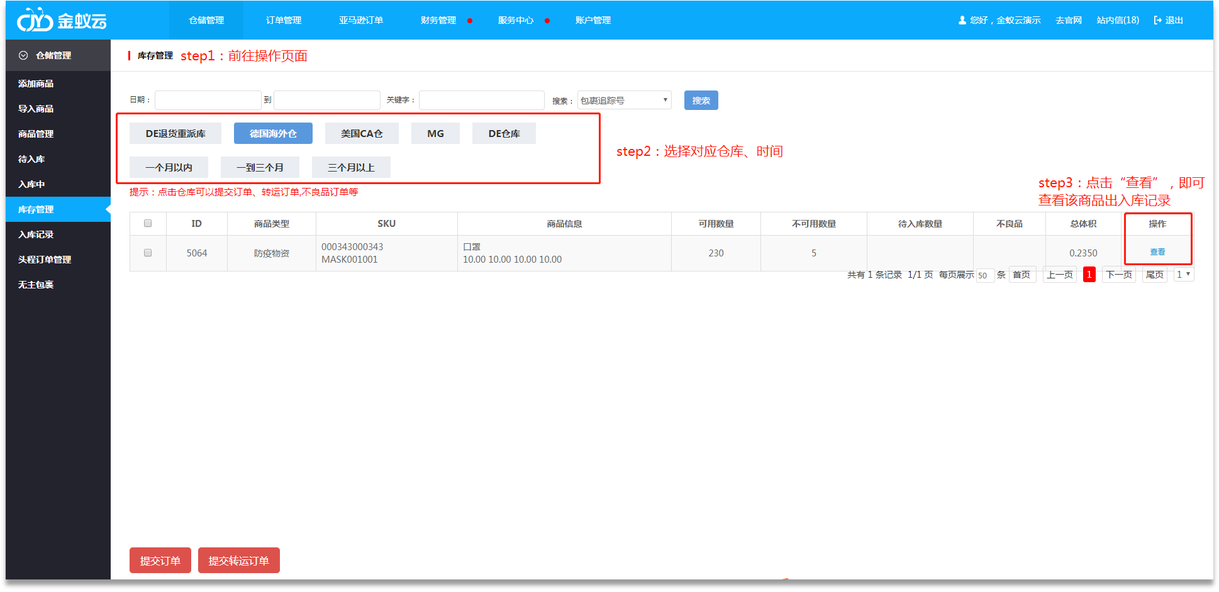The width and height of the screenshot is (1219, 592).
Task: Open 站内信(18) messages link
Action: (x=1118, y=20)
